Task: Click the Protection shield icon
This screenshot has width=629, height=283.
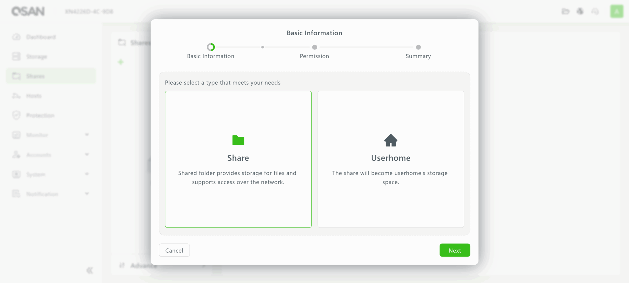Action: point(16,115)
